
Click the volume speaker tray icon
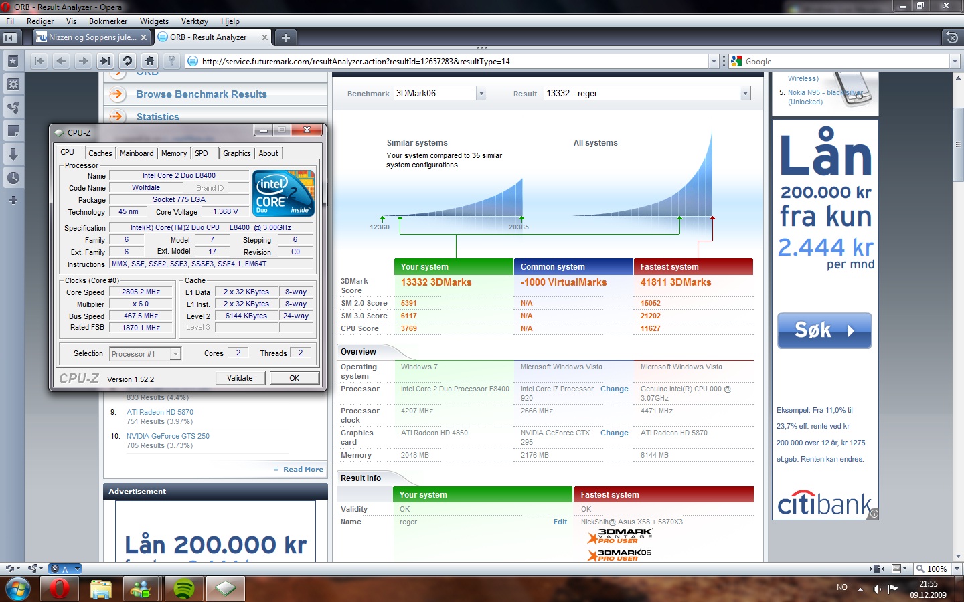(x=877, y=589)
